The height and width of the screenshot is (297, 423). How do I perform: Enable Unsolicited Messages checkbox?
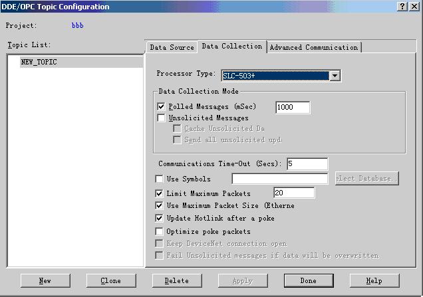tap(162, 118)
